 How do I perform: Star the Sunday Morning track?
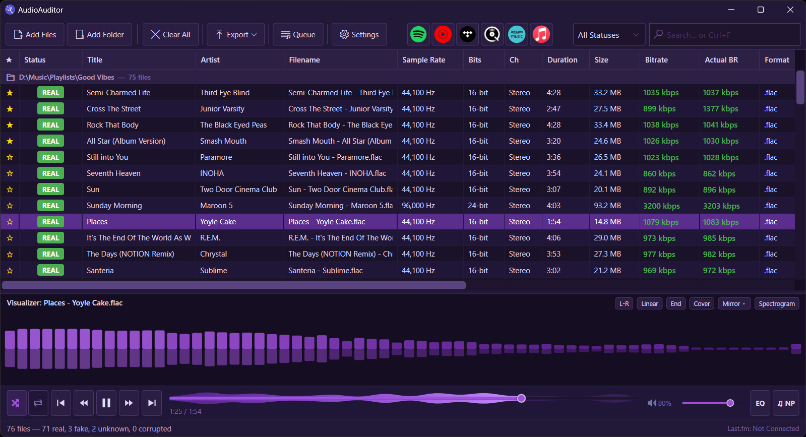click(10, 206)
